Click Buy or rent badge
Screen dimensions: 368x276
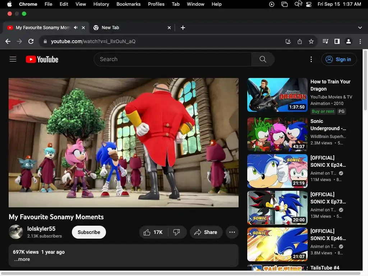[323, 111]
